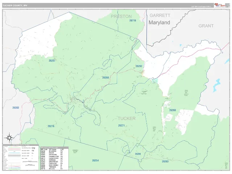Select ZIP label 26283 on the map

coord(16,108)
